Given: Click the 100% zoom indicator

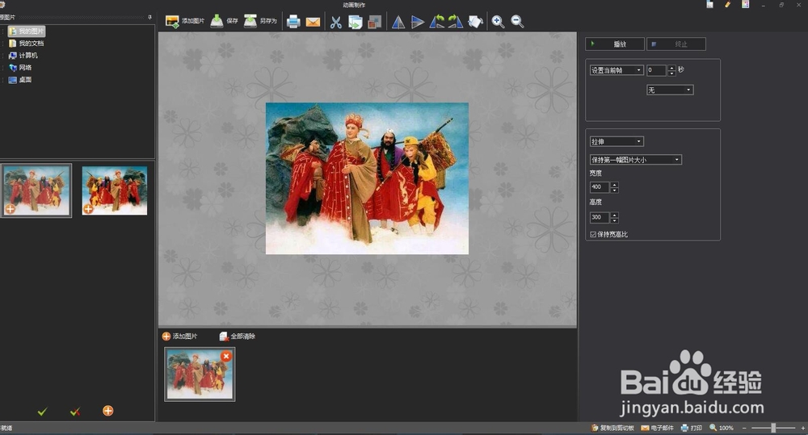Looking at the screenshot, I should [x=722, y=428].
